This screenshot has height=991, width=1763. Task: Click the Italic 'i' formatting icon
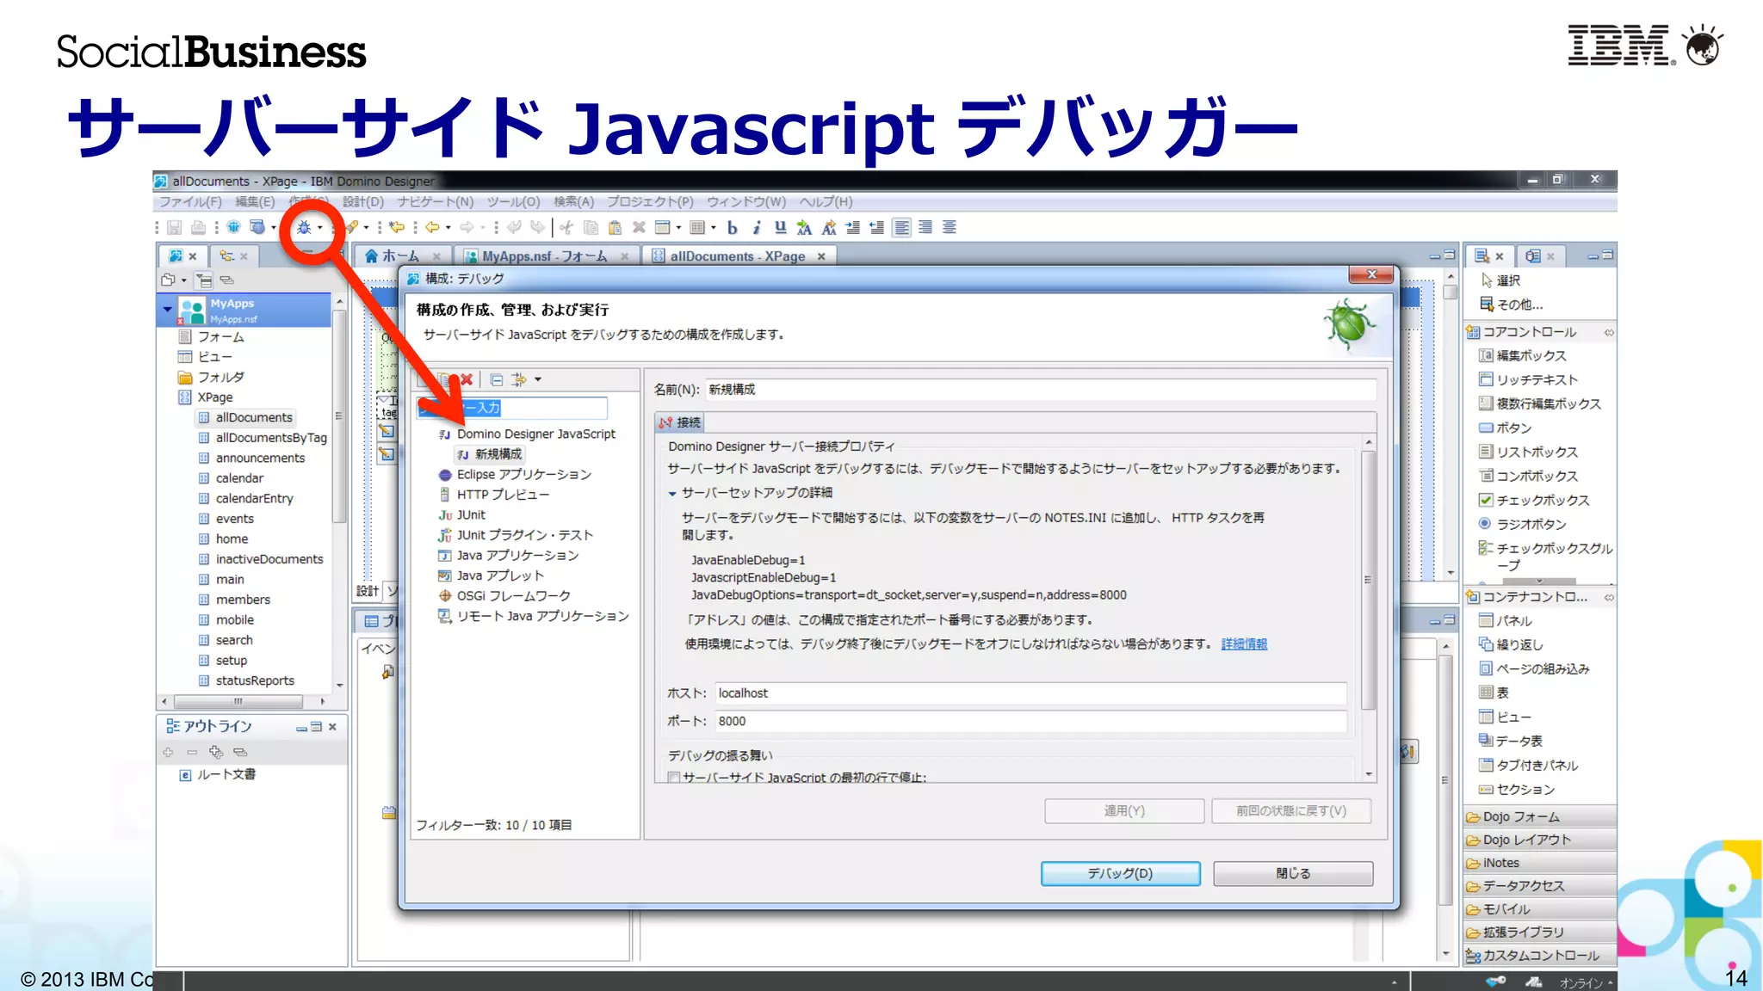tap(757, 228)
